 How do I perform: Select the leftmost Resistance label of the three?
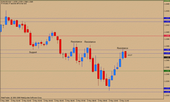pos(76,42)
